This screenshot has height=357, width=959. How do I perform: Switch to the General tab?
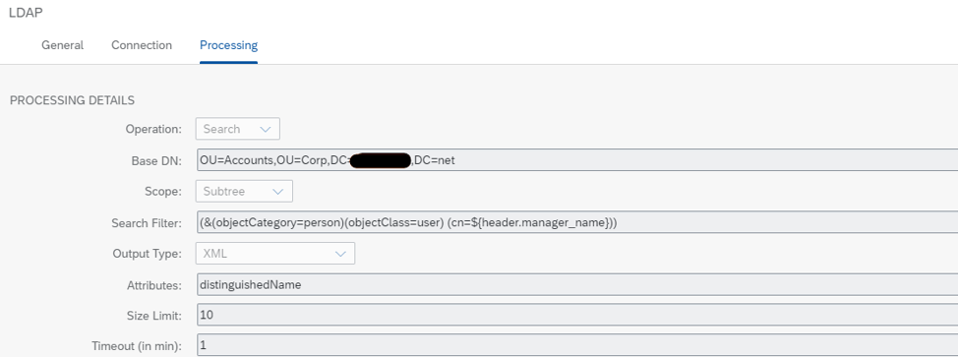[62, 45]
